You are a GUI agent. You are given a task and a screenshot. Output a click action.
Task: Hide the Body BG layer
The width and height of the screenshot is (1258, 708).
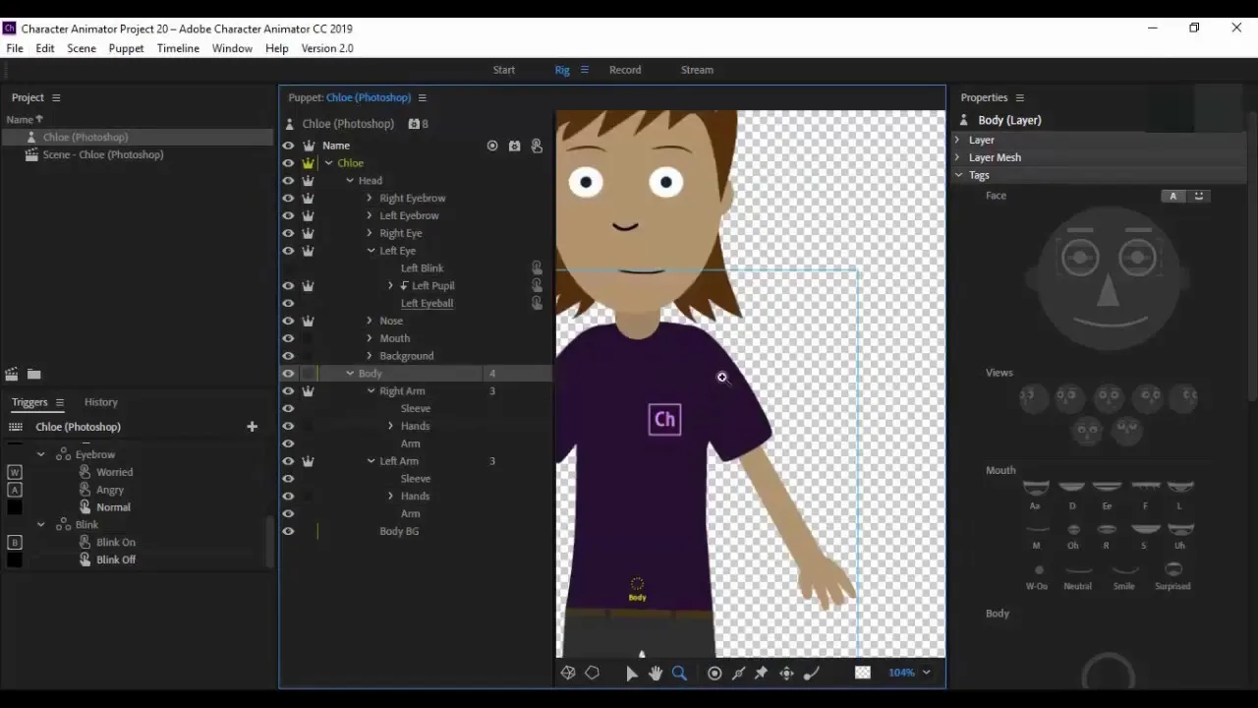tap(288, 531)
